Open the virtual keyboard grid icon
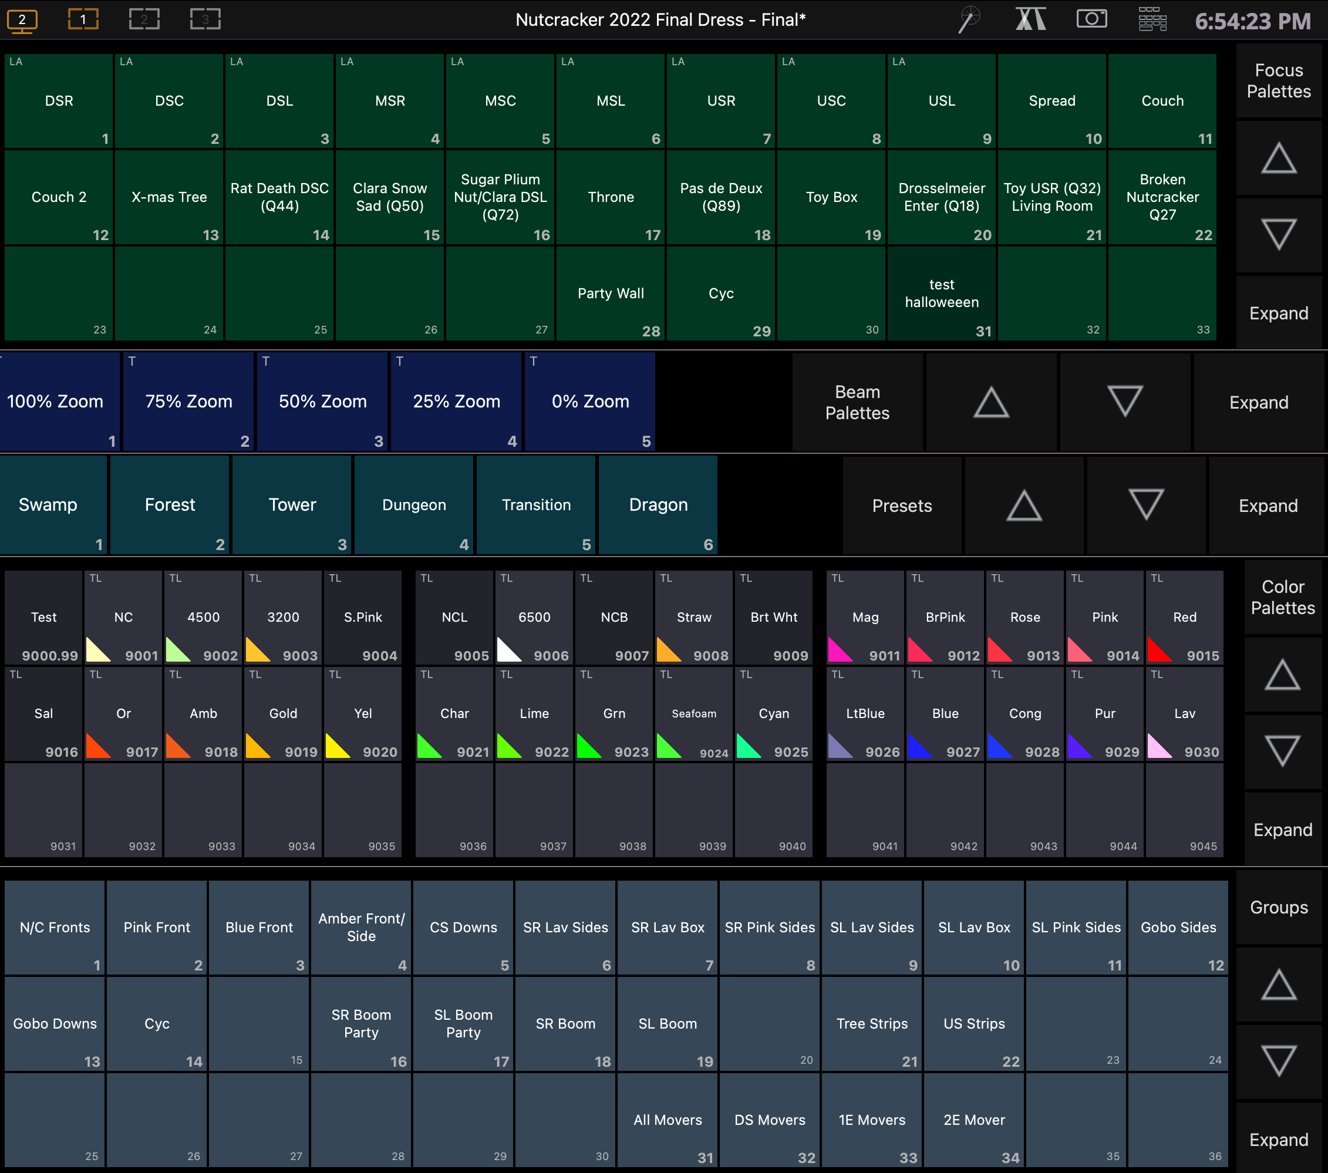This screenshot has width=1328, height=1173. point(1152,19)
